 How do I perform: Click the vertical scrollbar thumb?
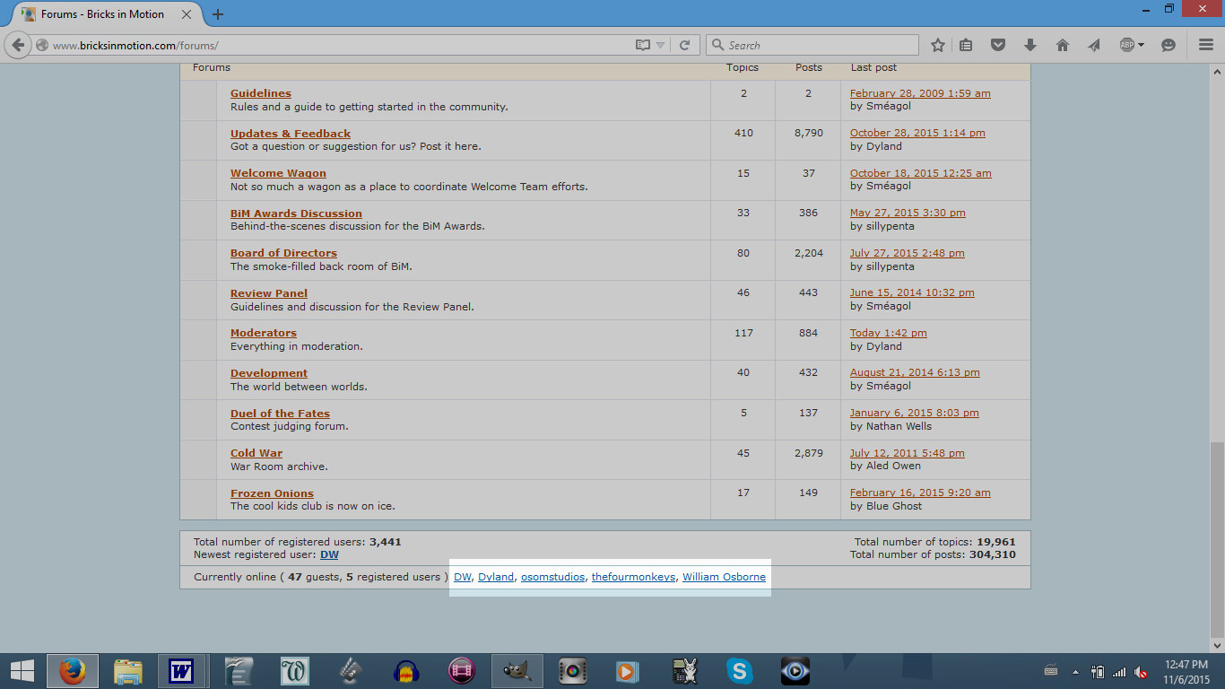tap(1217, 538)
